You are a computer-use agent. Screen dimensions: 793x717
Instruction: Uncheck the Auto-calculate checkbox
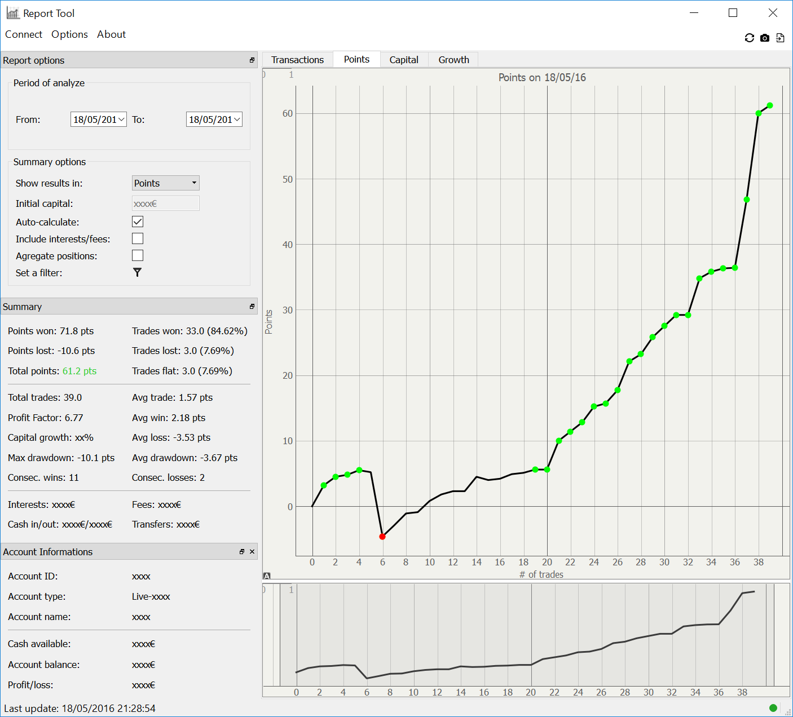[138, 222]
